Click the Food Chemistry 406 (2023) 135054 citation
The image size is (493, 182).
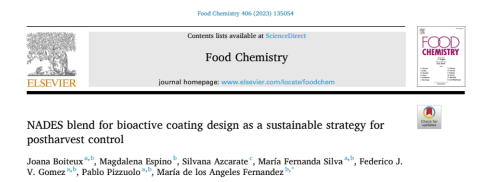pos(246,13)
